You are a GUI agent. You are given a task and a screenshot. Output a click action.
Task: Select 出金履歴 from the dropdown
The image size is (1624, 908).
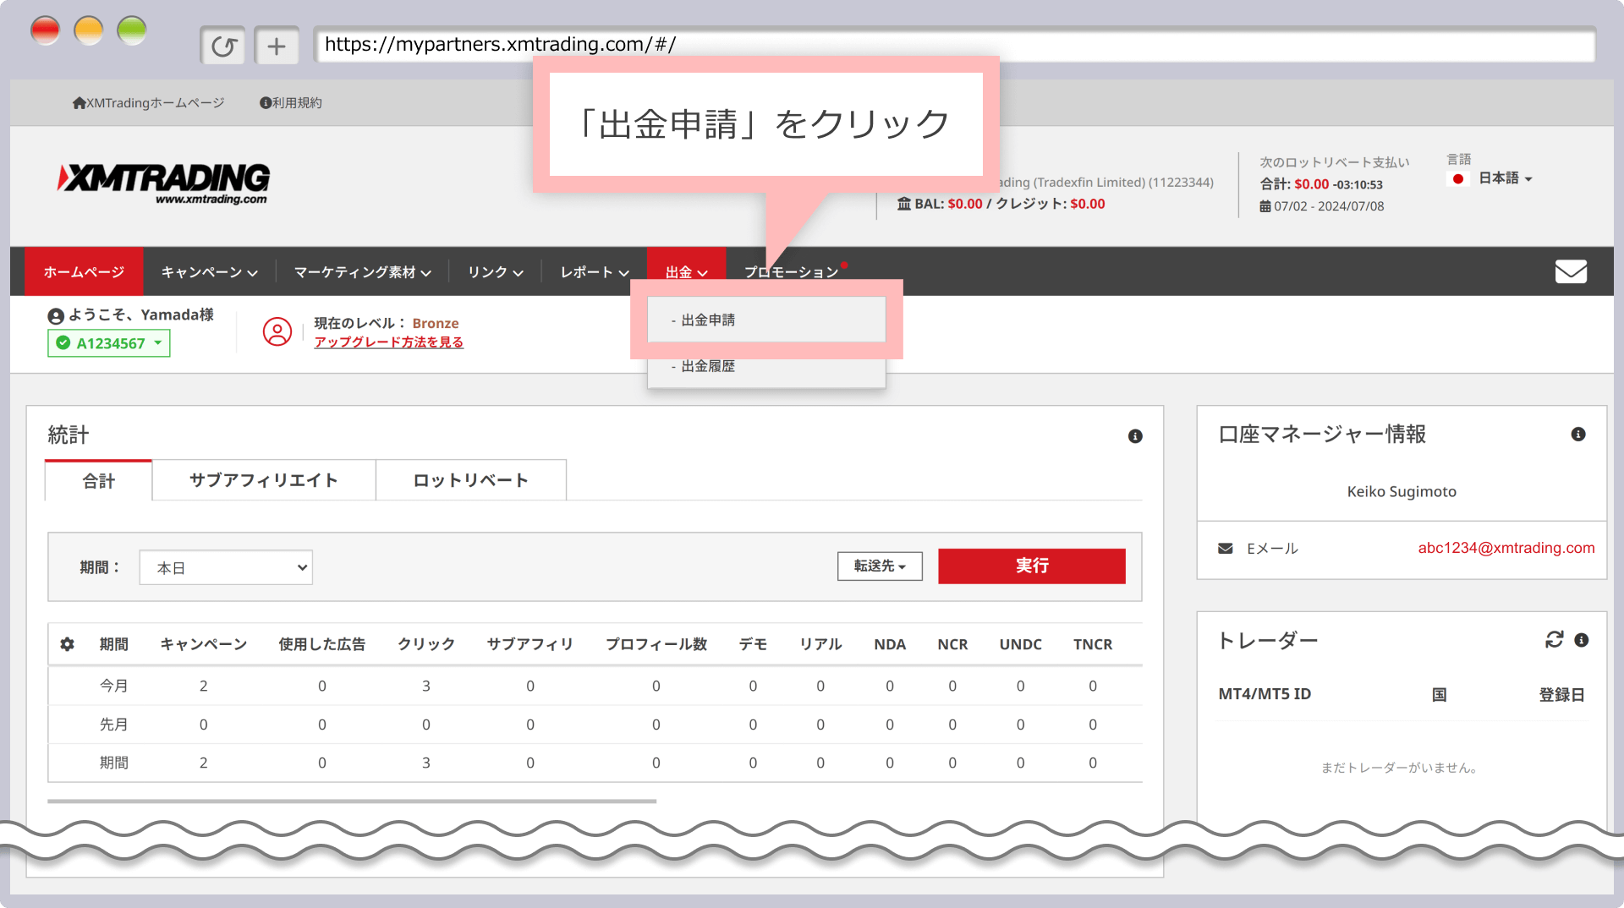pos(766,366)
